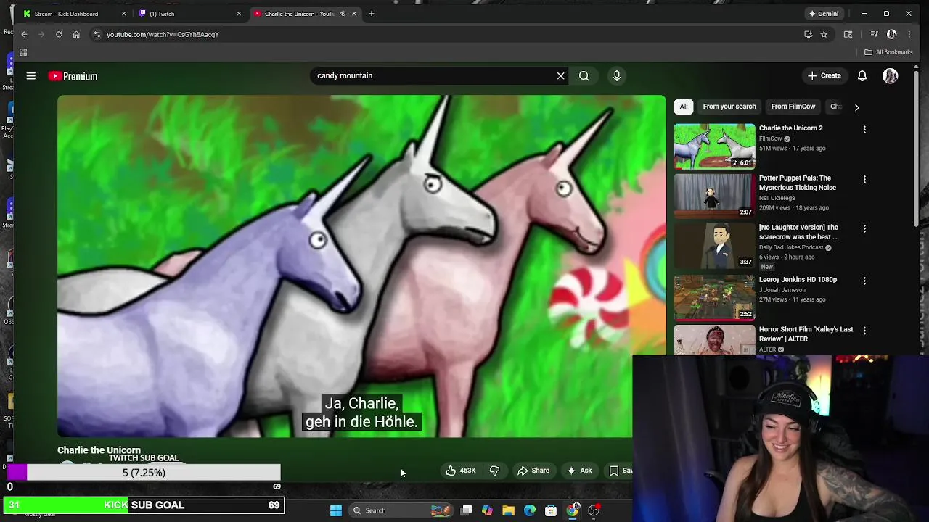
Task: Open the YouTube guide hamburger menu
Action: (x=31, y=76)
